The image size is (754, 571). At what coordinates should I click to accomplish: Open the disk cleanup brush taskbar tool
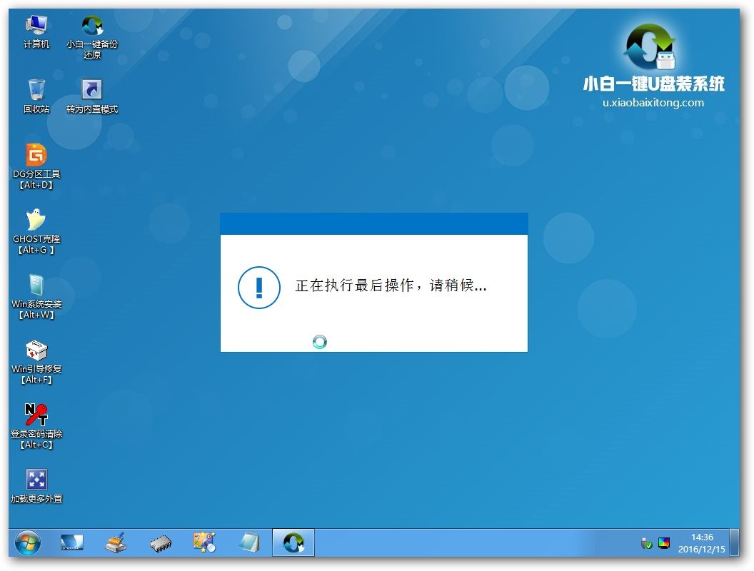(116, 542)
